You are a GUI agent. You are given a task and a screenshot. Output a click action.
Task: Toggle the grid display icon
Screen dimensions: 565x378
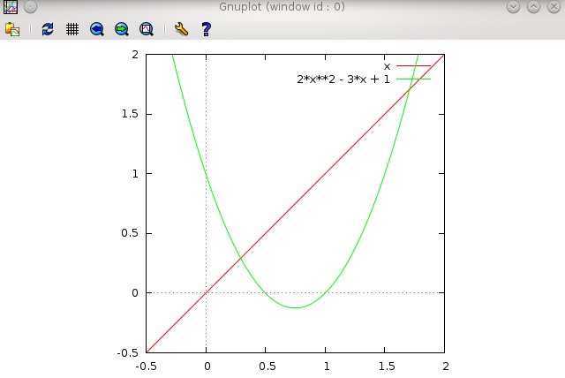pos(72,29)
